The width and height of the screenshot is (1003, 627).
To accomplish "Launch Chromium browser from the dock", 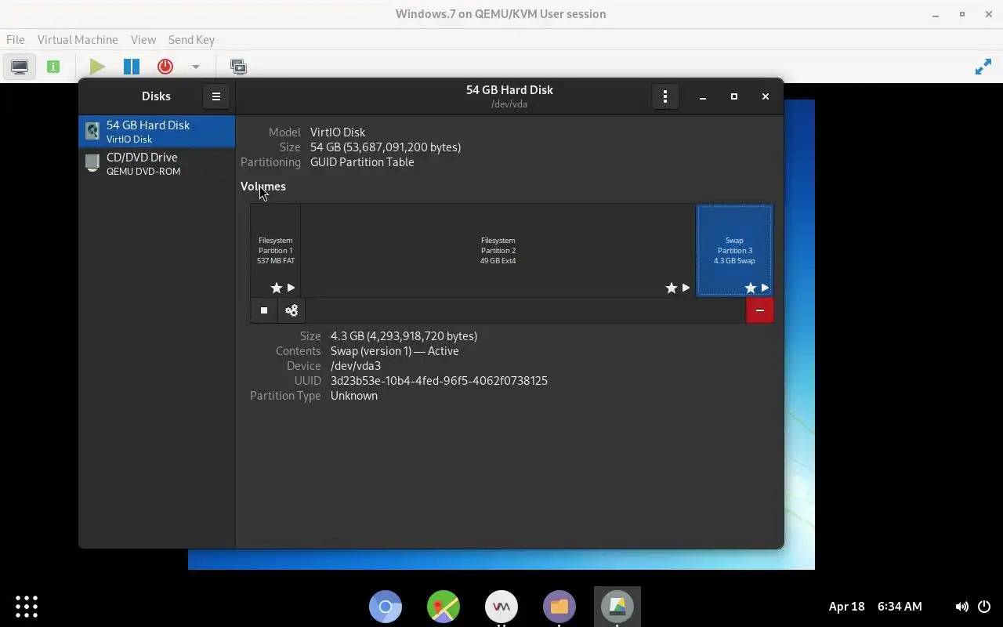I will (x=386, y=607).
